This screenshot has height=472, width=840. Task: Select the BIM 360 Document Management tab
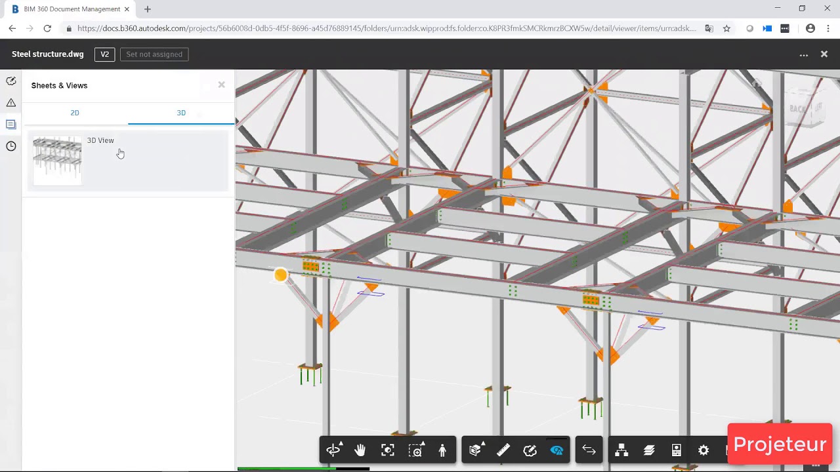(71, 9)
